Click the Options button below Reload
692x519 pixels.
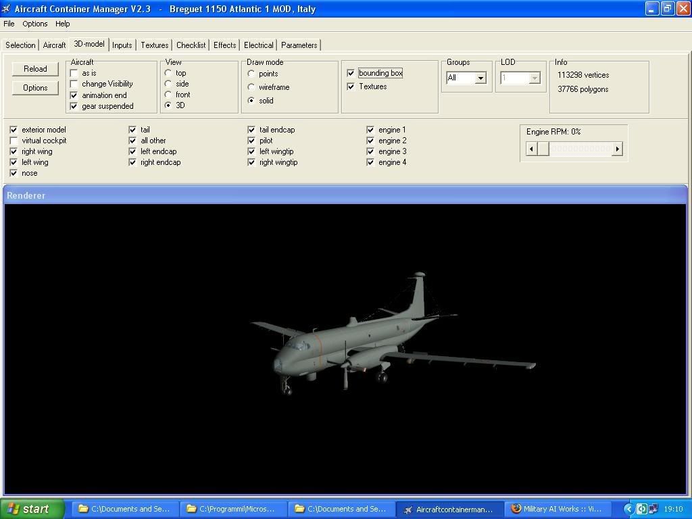point(35,88)
